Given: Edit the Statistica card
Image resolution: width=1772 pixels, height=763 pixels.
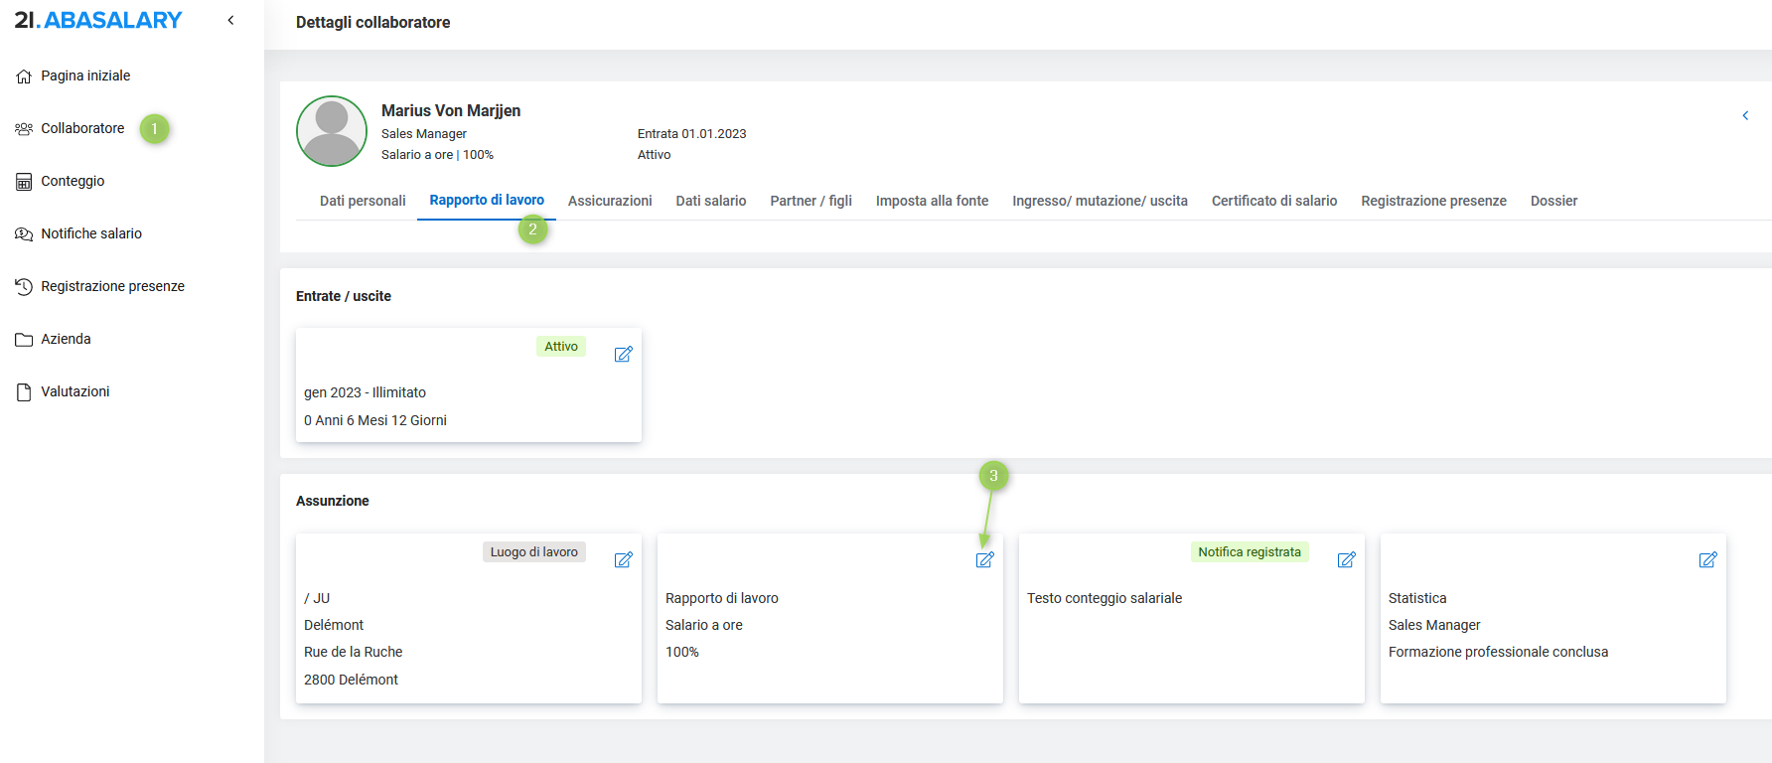Looking at the screenshot, I should (x=1707, y=560).
